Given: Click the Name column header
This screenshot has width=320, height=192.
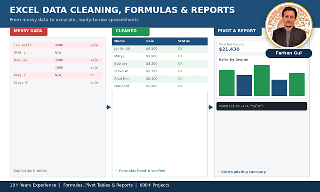Looking at the screenshot, I should pyautogui.click(x=120, y=41).
